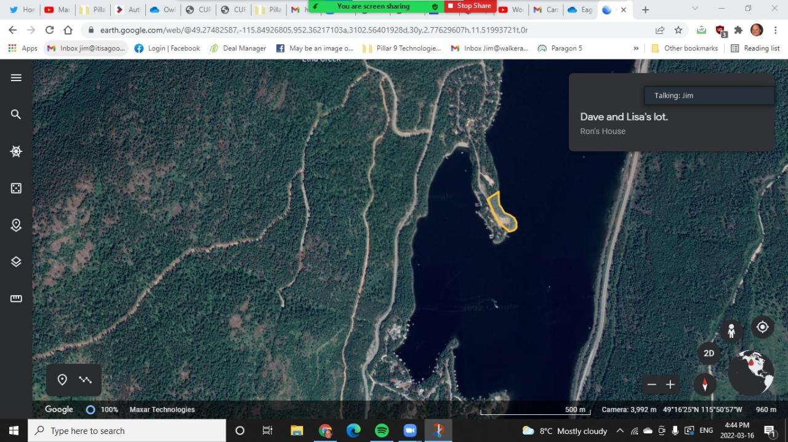
Task: Open Spotify from the Windows taskbar
Action: [382, 430]
